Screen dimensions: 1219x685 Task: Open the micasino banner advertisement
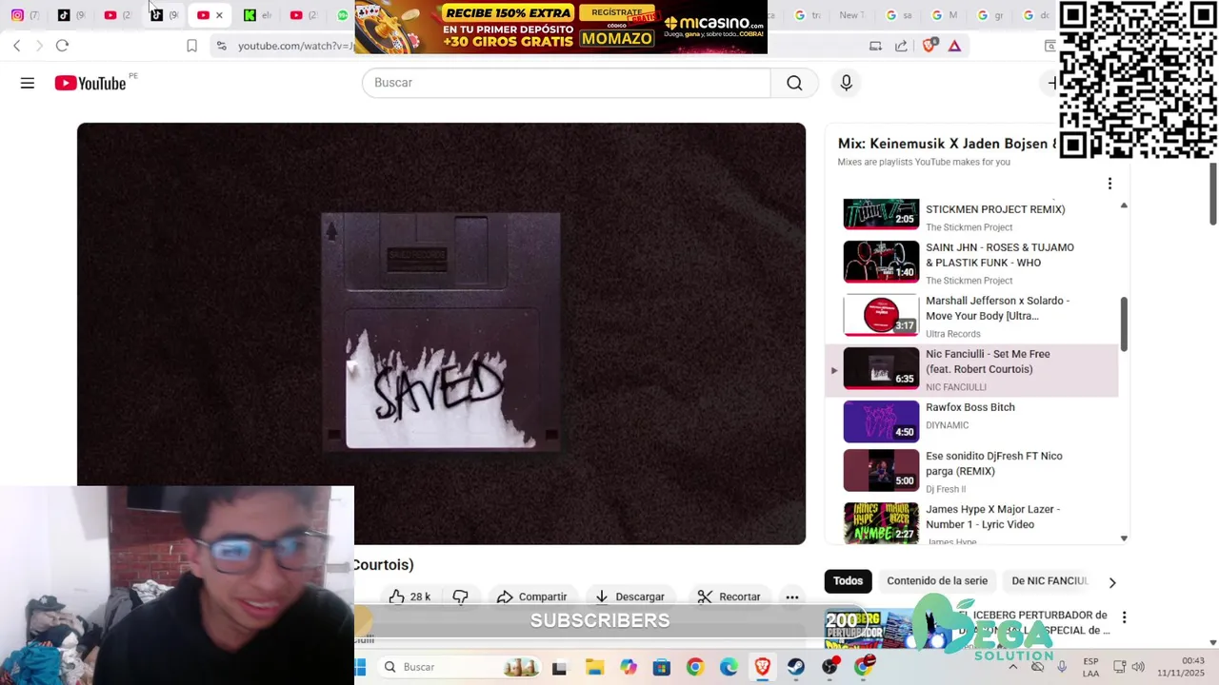(561, 27)
